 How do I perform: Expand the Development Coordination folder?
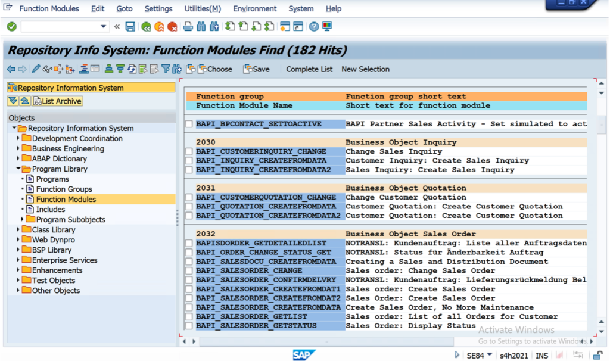click(18, 138)
